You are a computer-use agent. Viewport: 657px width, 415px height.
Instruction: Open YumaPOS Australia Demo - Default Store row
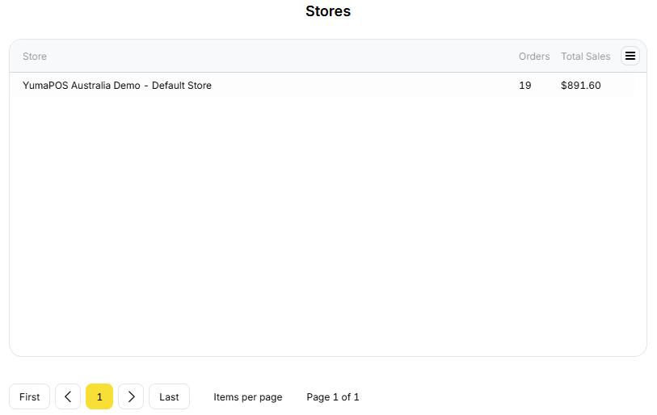(322, 85)
